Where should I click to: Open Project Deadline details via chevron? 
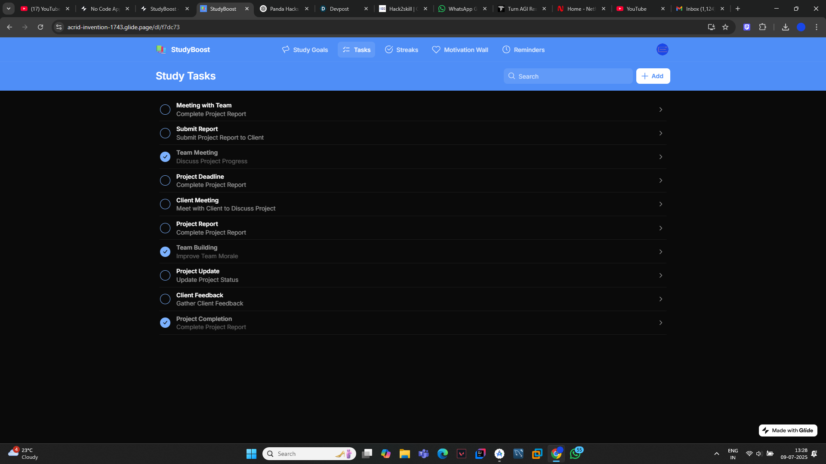click(x=660, y=180)
